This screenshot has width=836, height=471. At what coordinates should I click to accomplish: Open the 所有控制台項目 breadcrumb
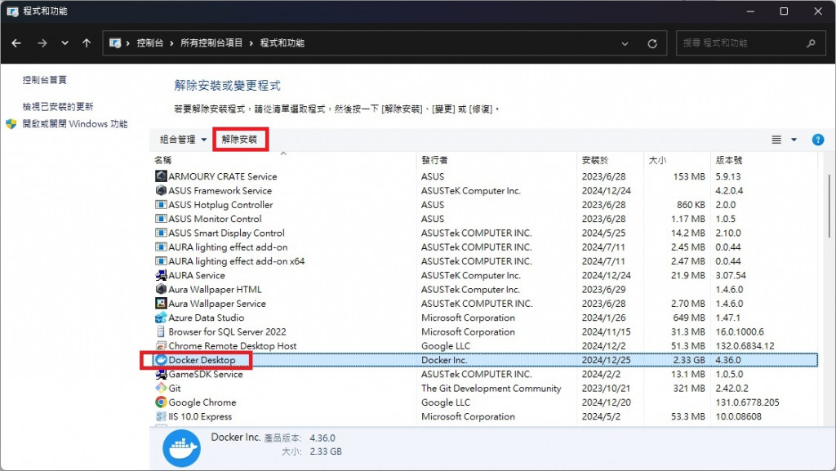pyautogui.click(x=211, y=43)
